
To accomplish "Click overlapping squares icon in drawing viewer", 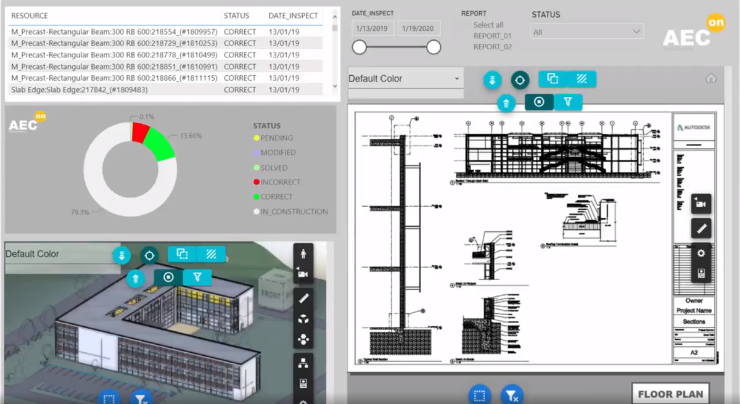I will click(553, 78).
